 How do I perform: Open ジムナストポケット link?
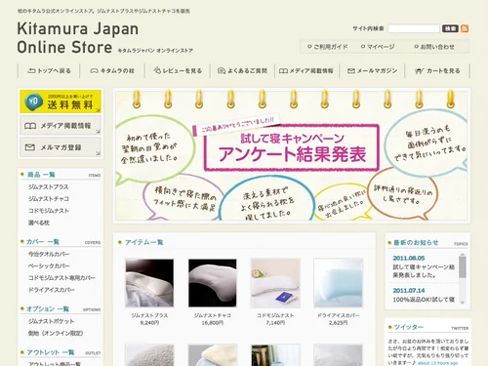(x=51, y=321)
